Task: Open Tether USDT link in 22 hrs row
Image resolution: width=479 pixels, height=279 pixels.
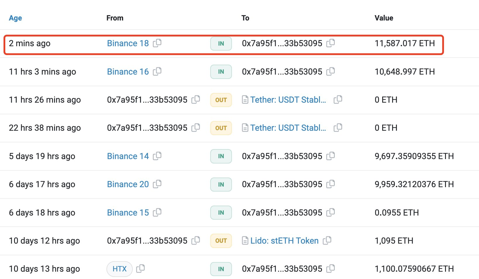Action: (288, 128)
